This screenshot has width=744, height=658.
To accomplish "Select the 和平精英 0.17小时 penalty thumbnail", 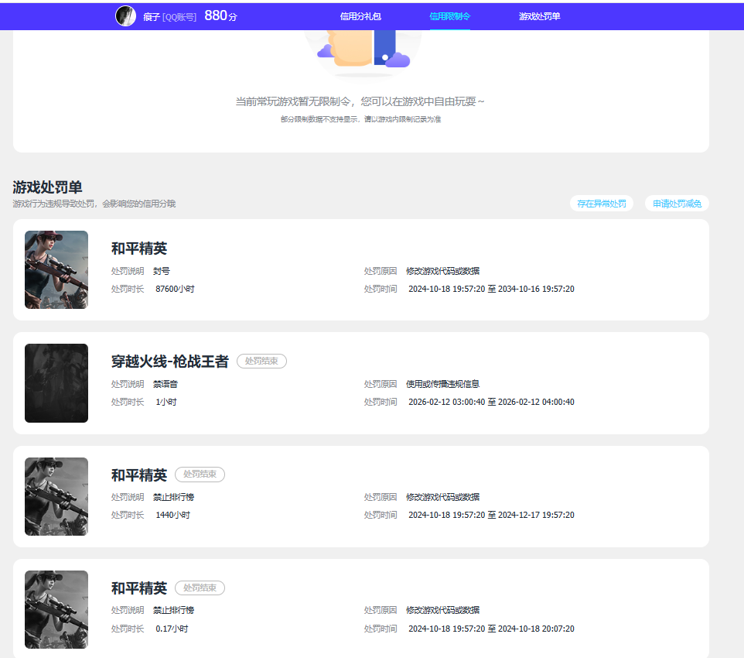I will 56,609.
